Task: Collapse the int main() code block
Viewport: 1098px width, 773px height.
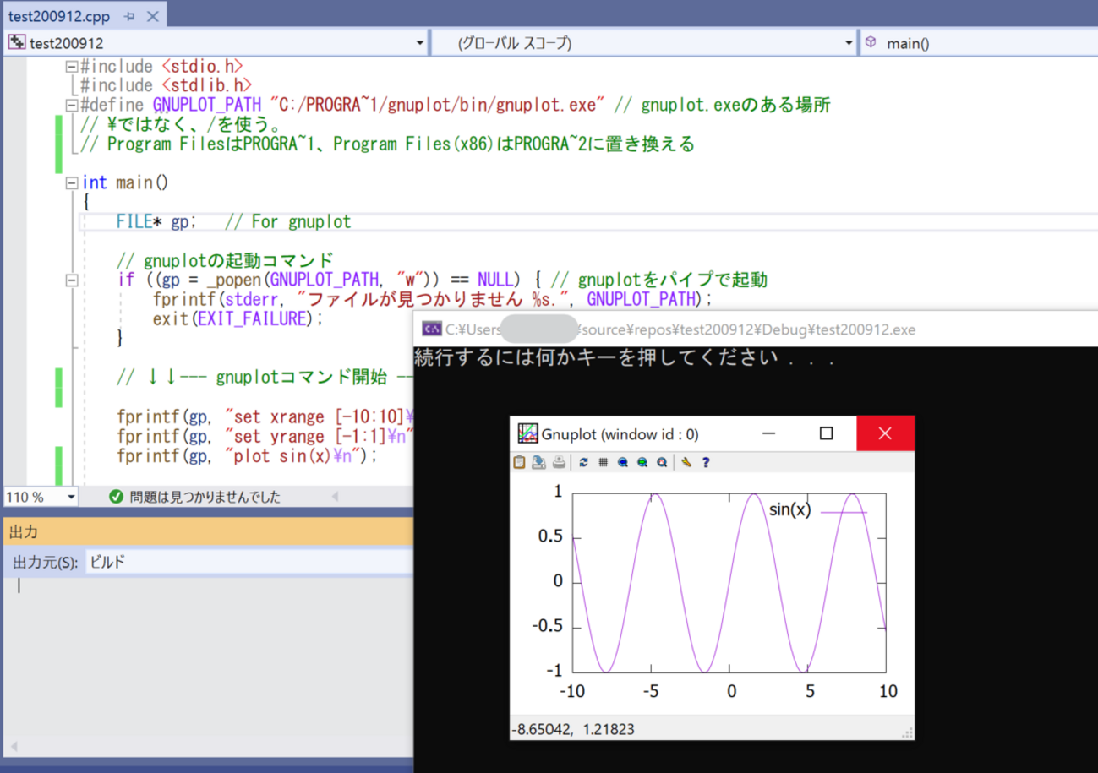Action: [72, 182]
